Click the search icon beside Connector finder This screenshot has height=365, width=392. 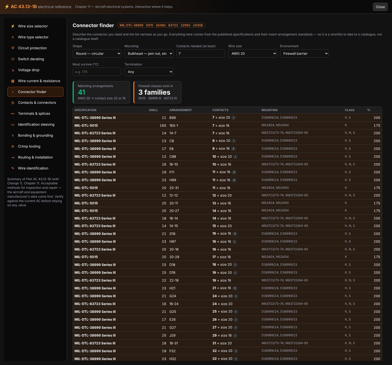click(x=13, y=92)
